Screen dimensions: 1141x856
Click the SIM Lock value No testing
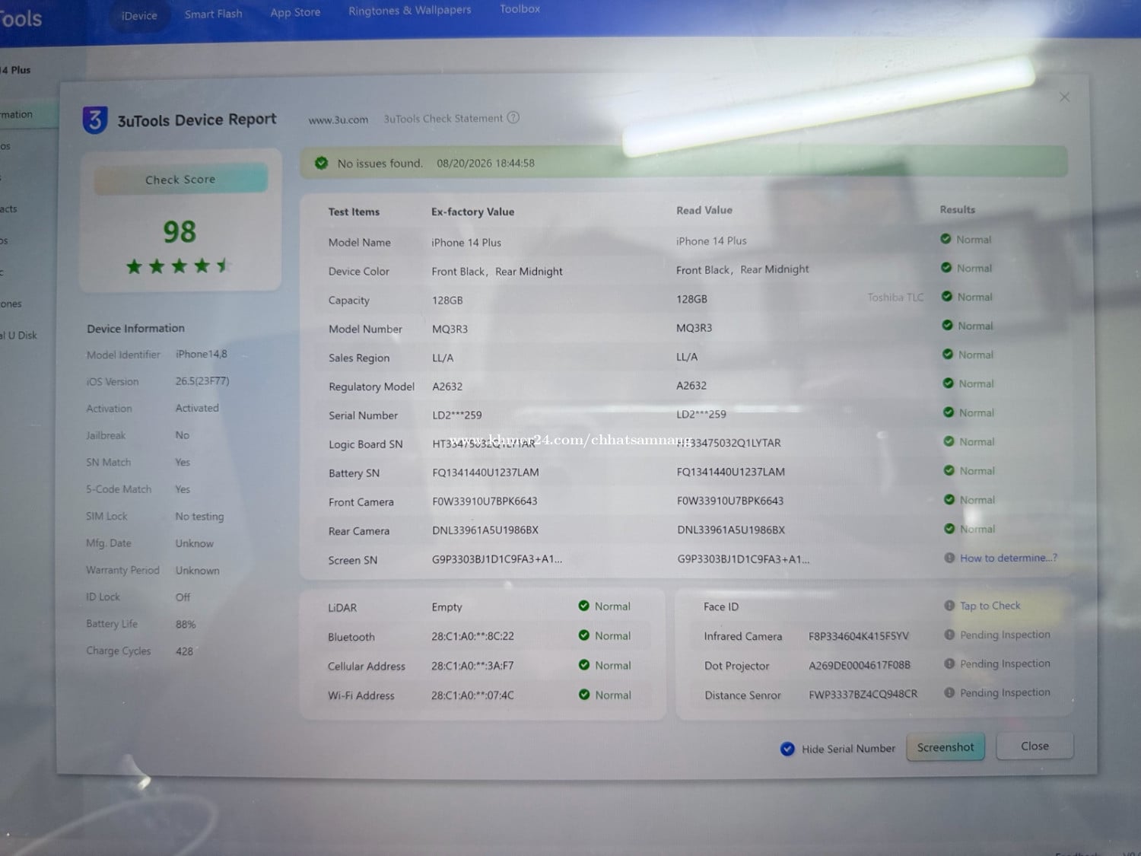click(199, 517)
